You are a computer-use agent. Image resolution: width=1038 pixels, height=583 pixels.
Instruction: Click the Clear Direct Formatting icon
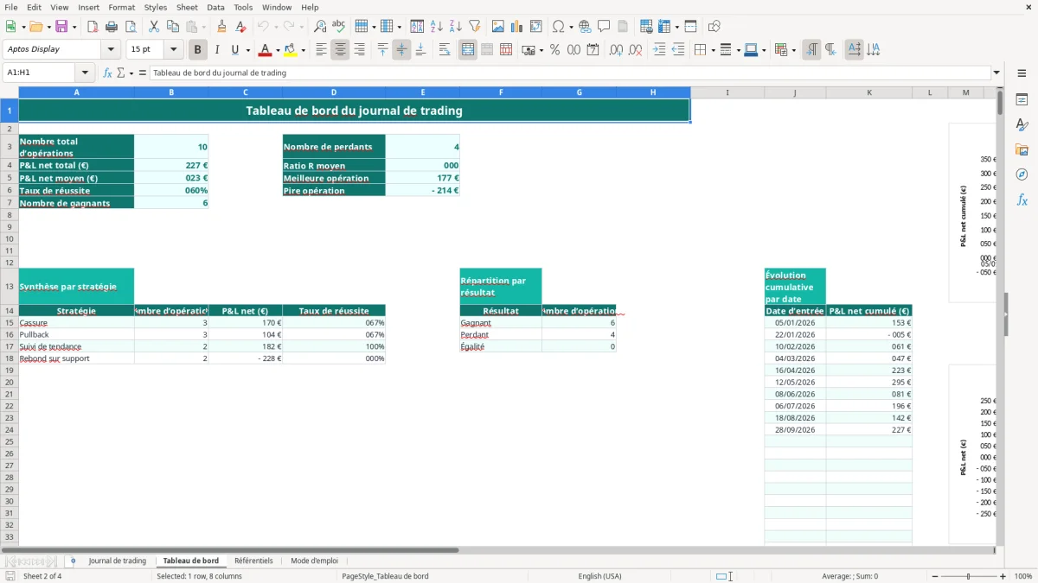pos(241,27)
